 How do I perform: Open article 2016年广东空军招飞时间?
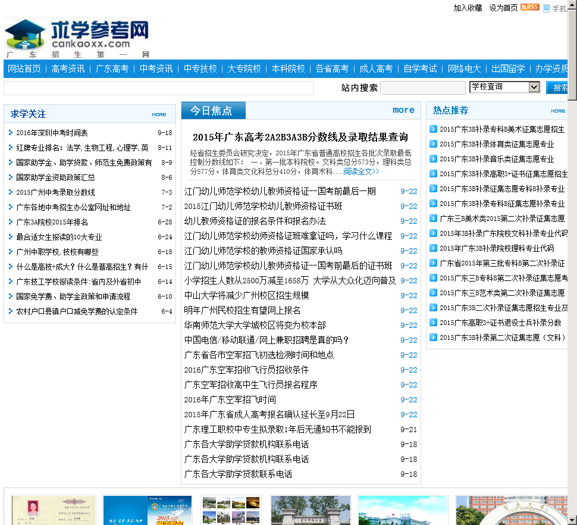pos(230,399)
